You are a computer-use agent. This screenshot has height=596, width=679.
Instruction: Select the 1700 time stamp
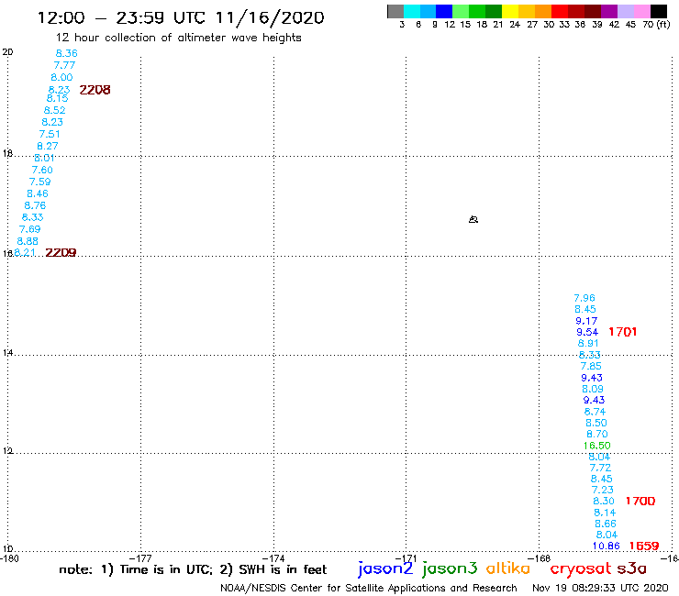point(640,502)
